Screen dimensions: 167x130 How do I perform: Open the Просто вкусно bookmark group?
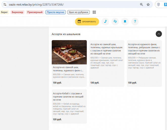56,12
